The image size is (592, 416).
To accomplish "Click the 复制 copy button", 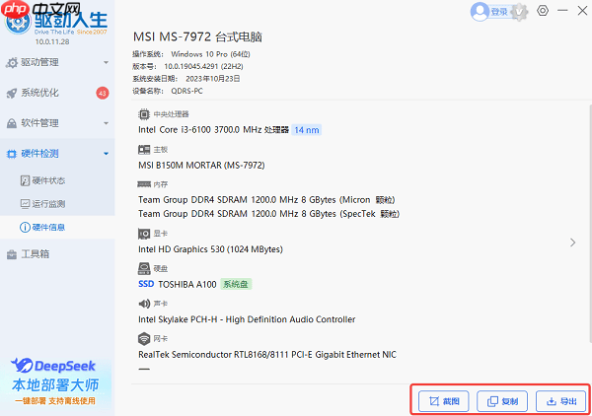I will pyautogui.click(x=502, y=401).
